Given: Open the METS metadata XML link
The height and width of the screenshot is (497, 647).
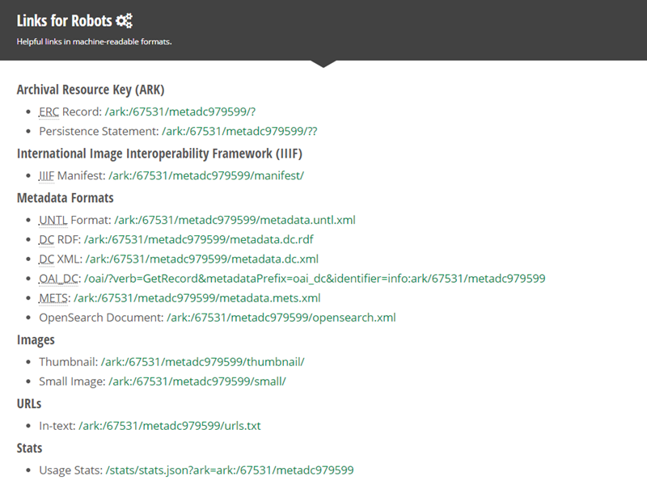Looking at the screenshot, I should pos(197,298).
